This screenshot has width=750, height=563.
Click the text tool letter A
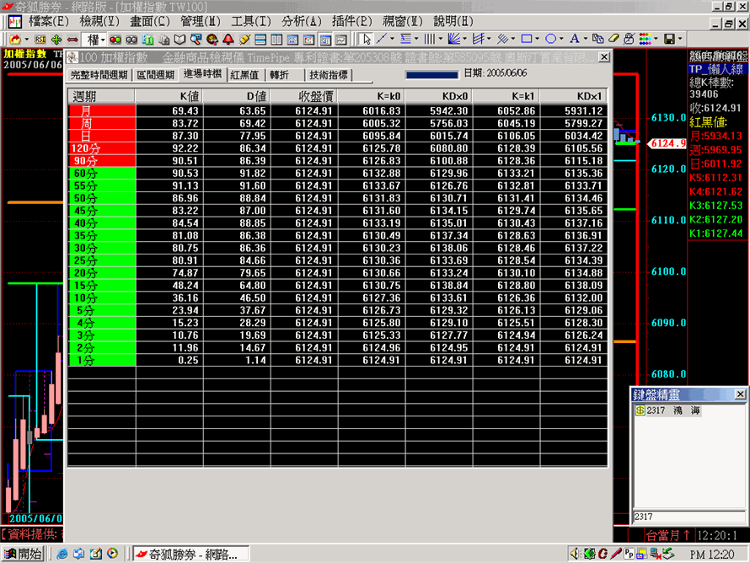pyautogui.click(x=574, y=39)
